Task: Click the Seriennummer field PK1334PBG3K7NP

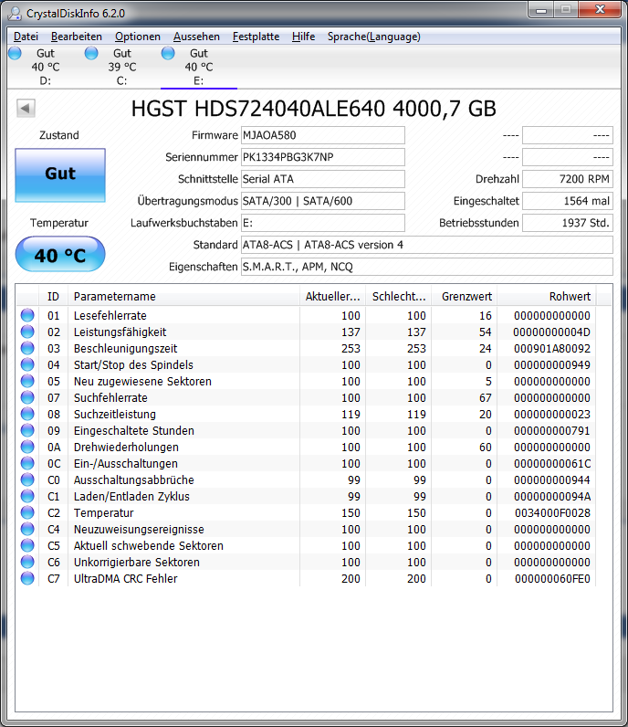Action: pos(322,157)
